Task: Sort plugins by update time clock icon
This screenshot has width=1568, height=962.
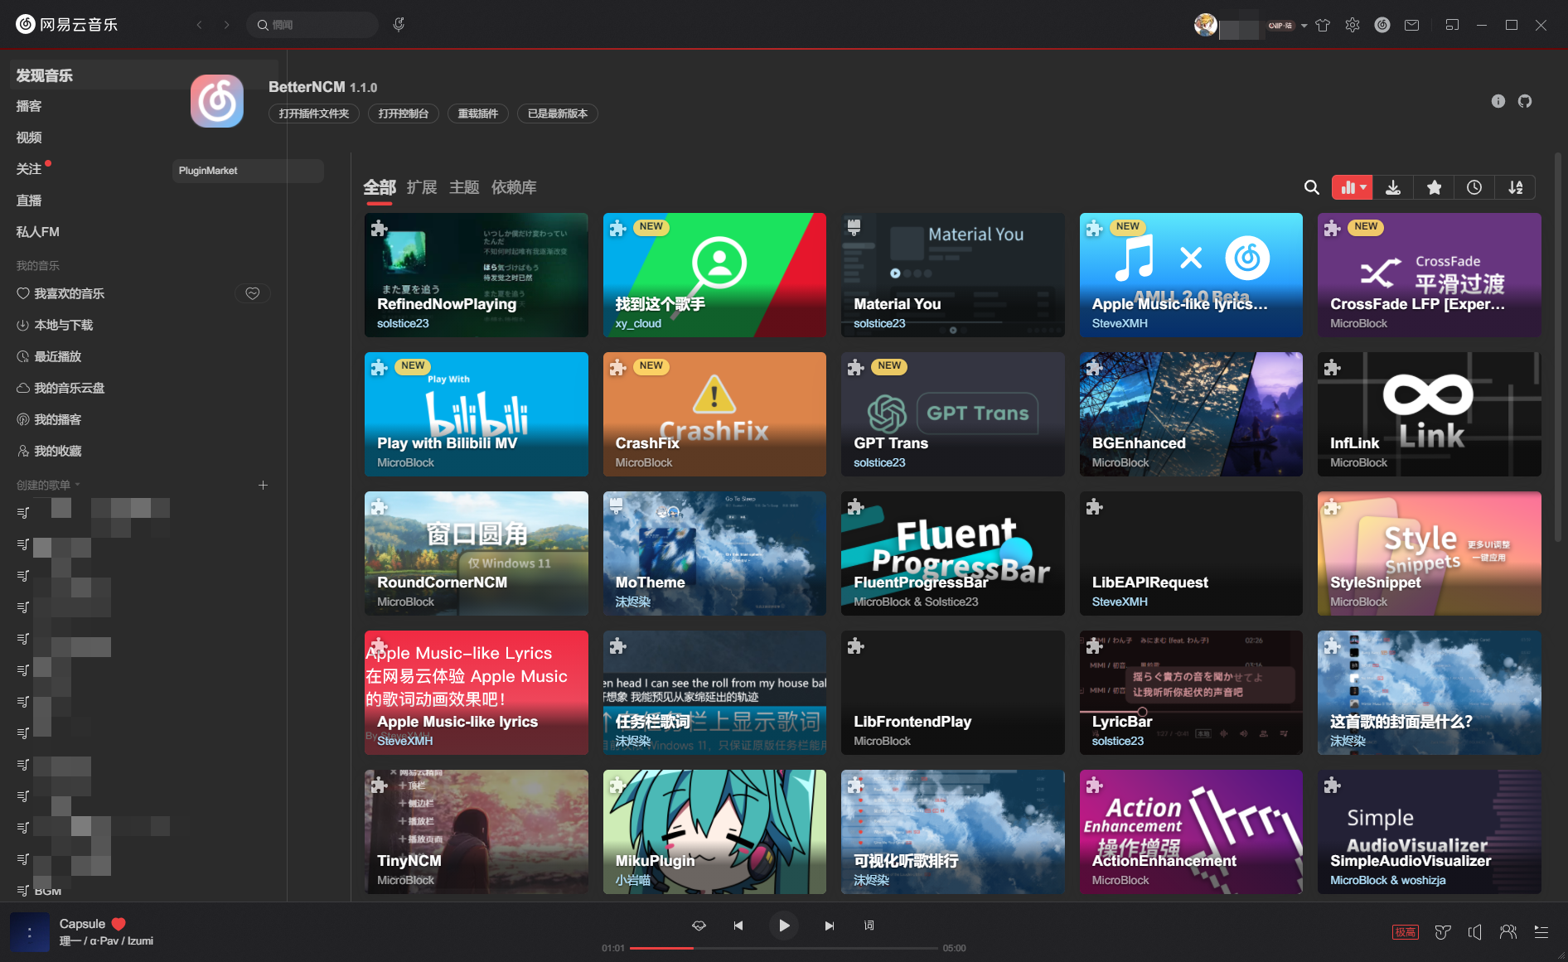Action: point(1474,188)
